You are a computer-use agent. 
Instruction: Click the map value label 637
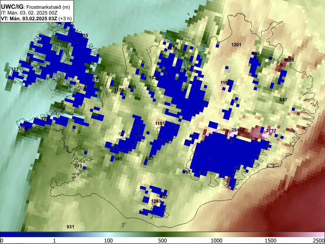click(283, 100)
